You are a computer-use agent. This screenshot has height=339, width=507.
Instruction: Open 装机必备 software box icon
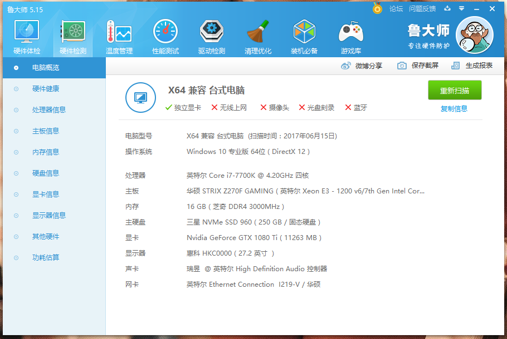(304, 31)
